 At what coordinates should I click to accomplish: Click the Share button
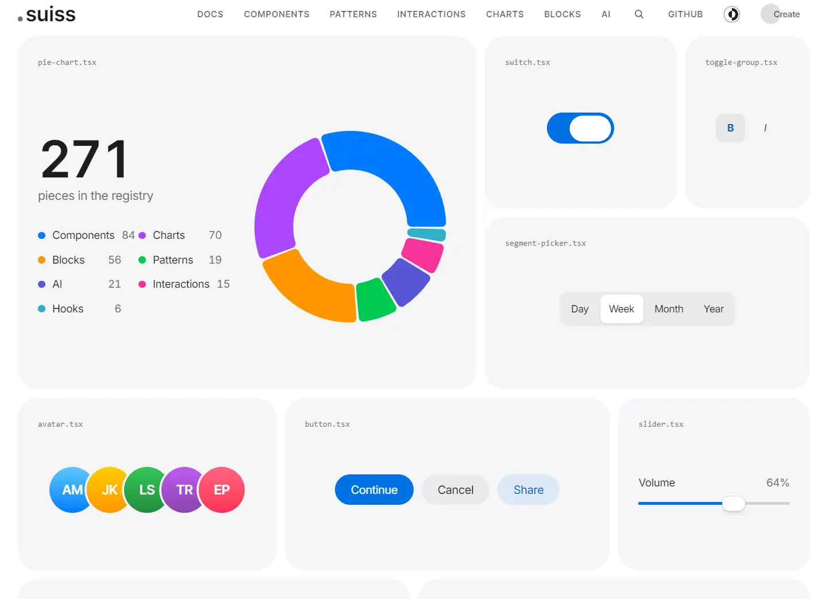[x=529, y=490]
